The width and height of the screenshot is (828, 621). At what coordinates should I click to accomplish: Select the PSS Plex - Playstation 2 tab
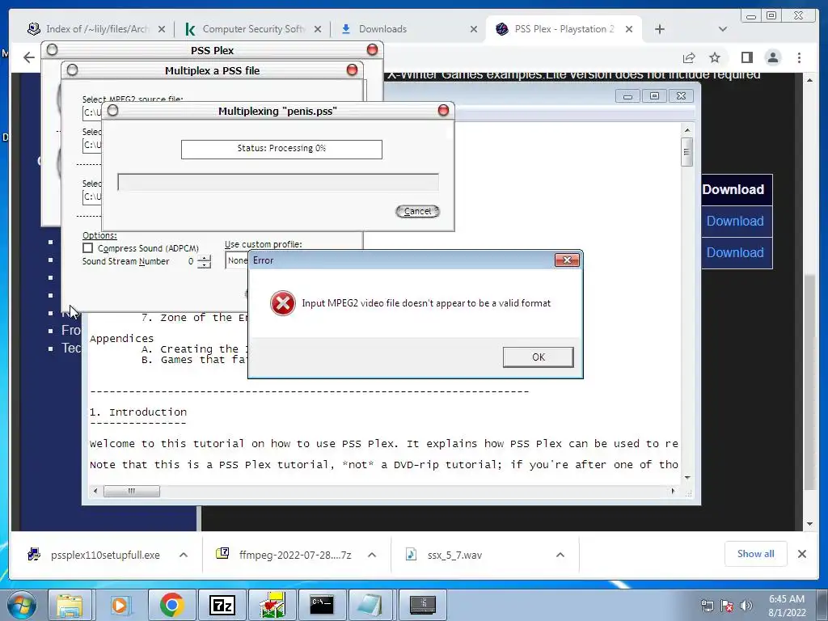(563, 29)
